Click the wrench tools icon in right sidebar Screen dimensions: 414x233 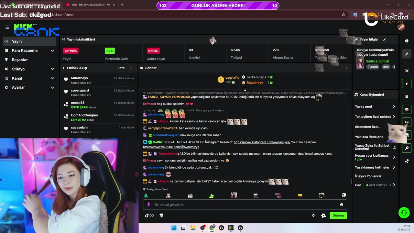tap(407, 148)
